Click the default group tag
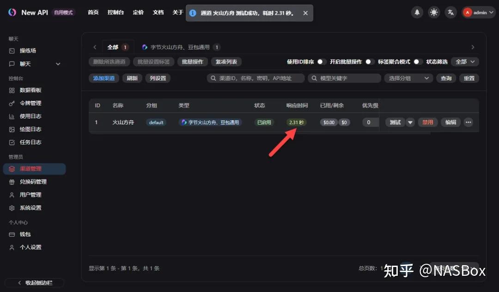The width and height of the screenshot is (499, 292). (x=156, y=123)
